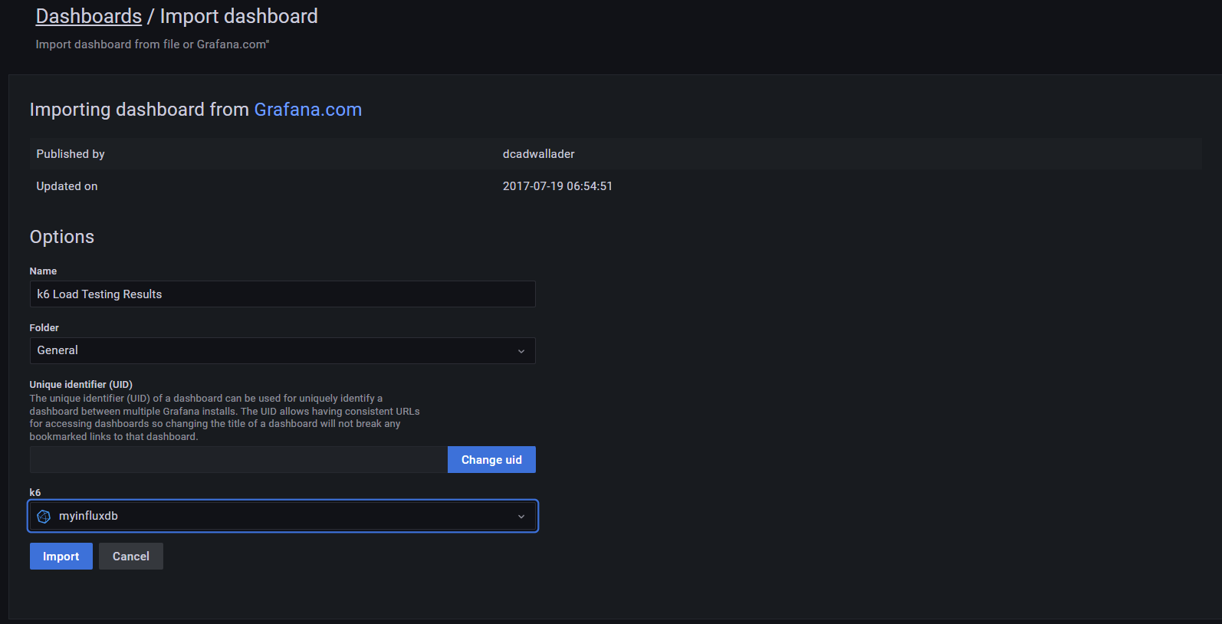This screenshot has width=1222, height=624.
Task: Click the Name field label
Action: (x=43, y=271)
